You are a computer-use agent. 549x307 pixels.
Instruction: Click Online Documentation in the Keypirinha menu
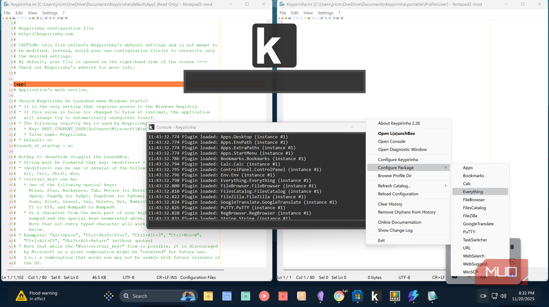tap(399, 222)
